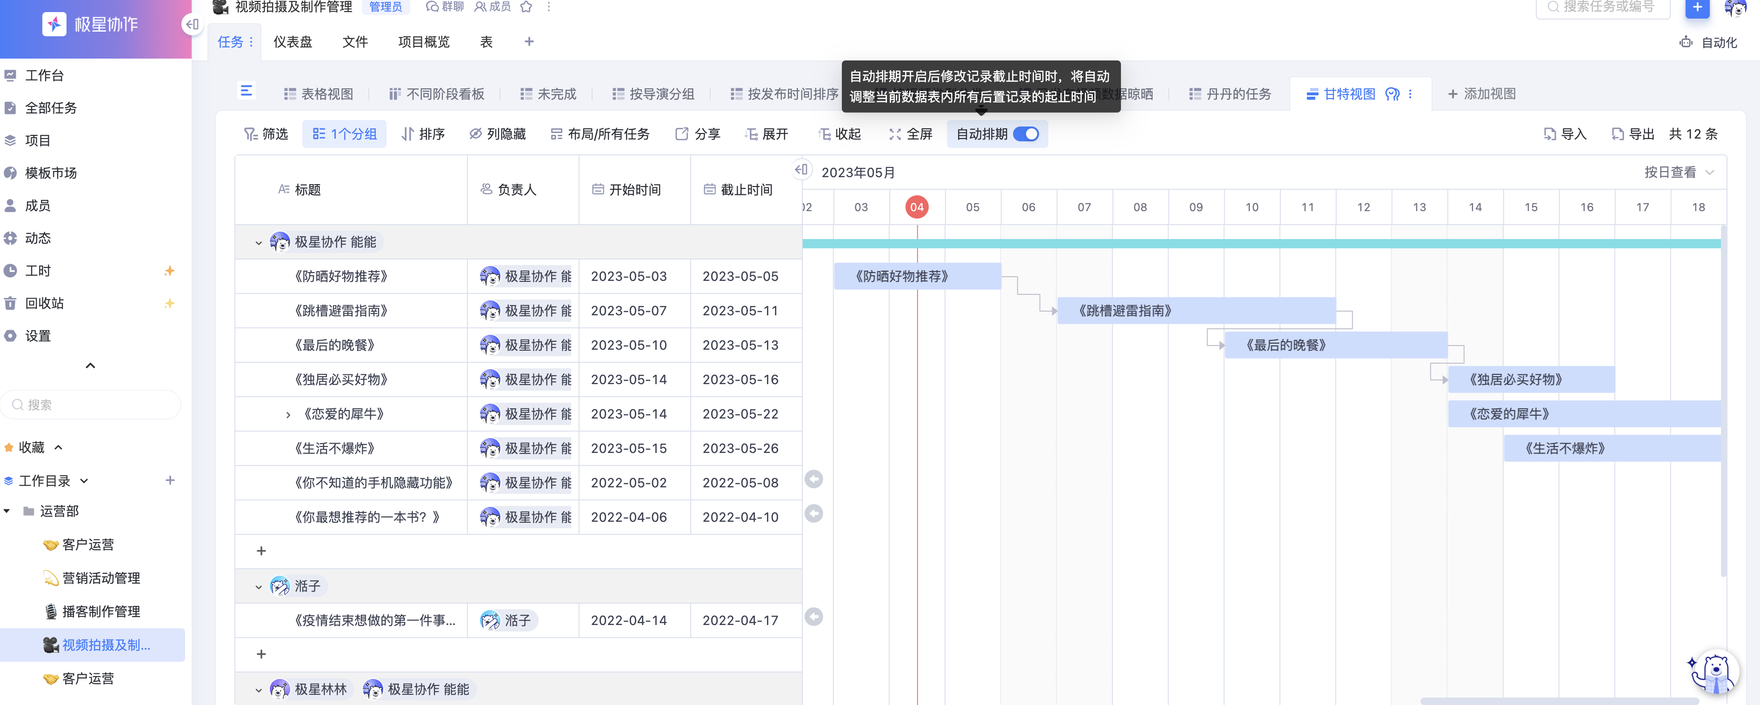Open 丹丹的任务 view tab

click(x=1230, y=93)
